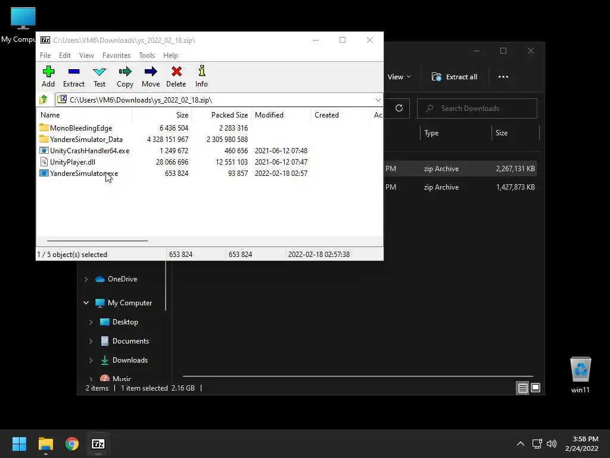610x458 pixels.
Task: Select the YandereSimulator.exe file
Action: click(79, 174)
